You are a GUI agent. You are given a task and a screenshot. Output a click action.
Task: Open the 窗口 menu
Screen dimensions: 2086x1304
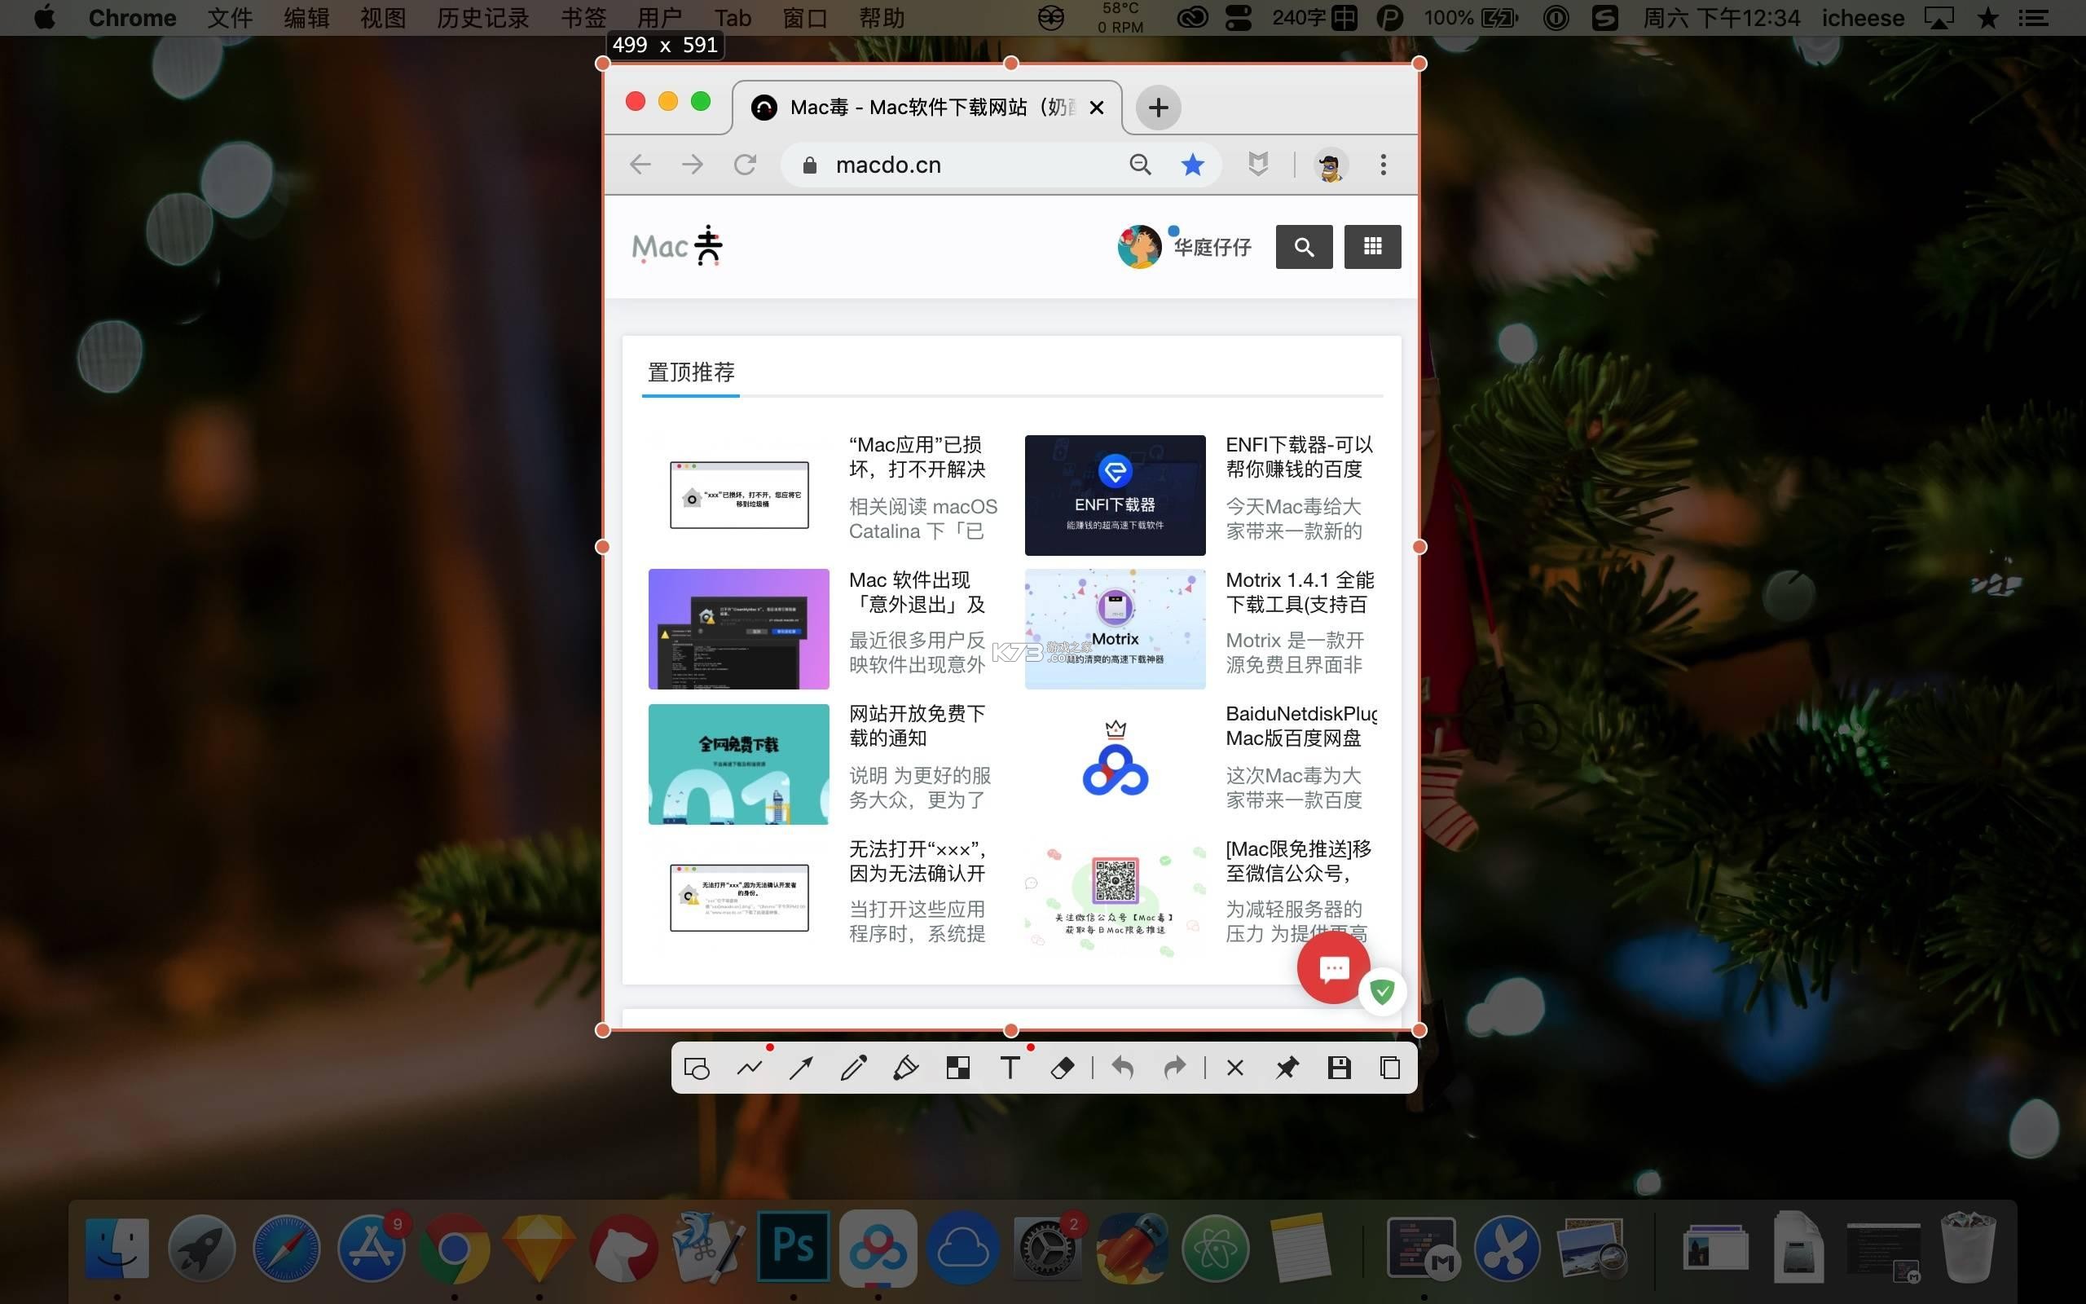coord(805,18)
